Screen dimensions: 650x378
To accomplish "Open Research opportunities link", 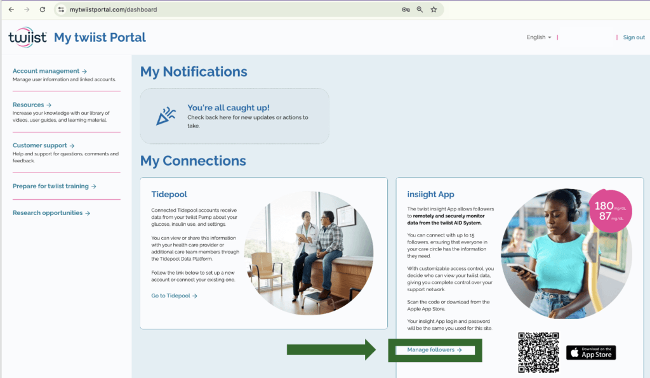I will coord(51,213).
